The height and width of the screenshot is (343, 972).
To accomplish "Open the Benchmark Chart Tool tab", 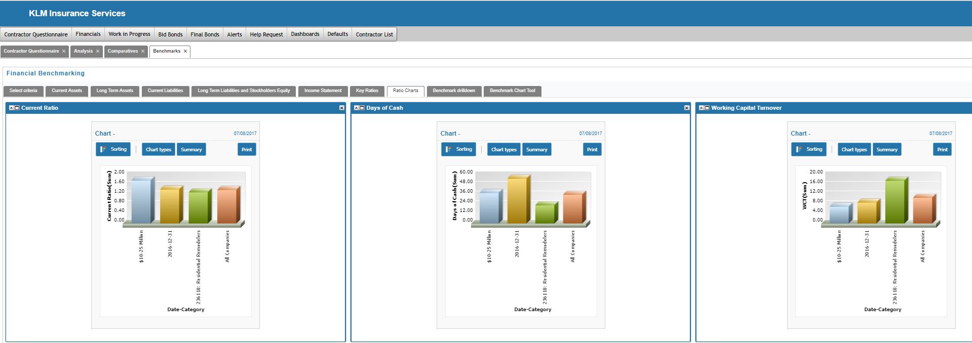I will pyautogui.click(x=512, y=91).
